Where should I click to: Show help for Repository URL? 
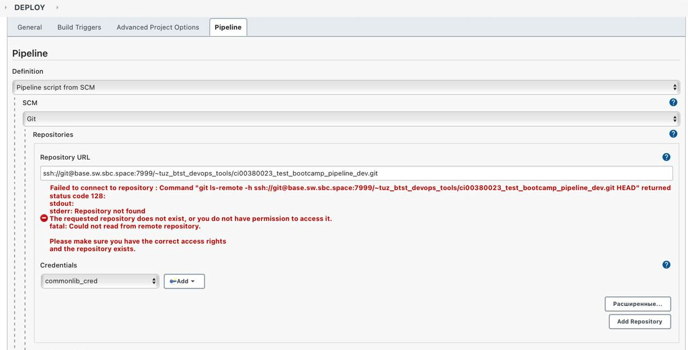(x=666, y=157)
